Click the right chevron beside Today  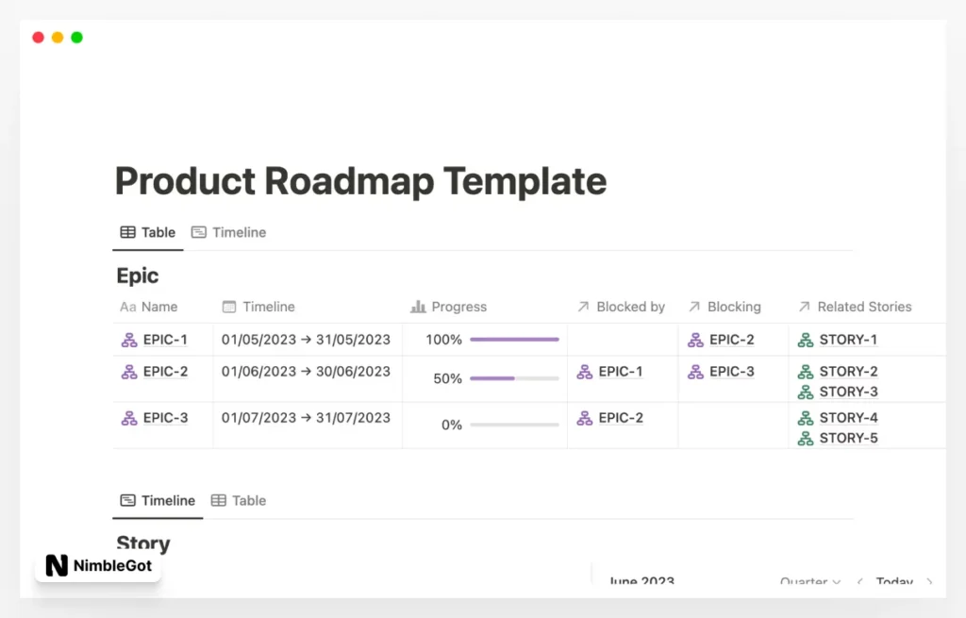(x=927, y=582)
